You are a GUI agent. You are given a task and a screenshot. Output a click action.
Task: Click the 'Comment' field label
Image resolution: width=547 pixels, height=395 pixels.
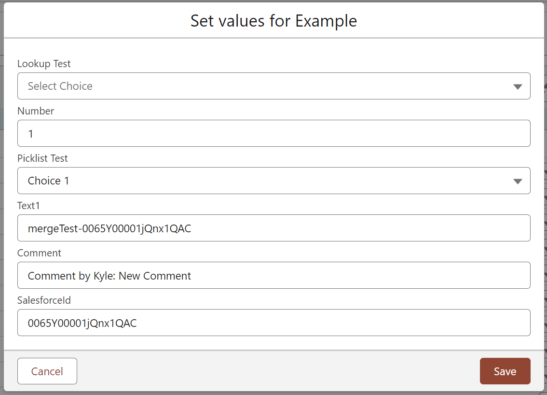(x=39, y=253)
